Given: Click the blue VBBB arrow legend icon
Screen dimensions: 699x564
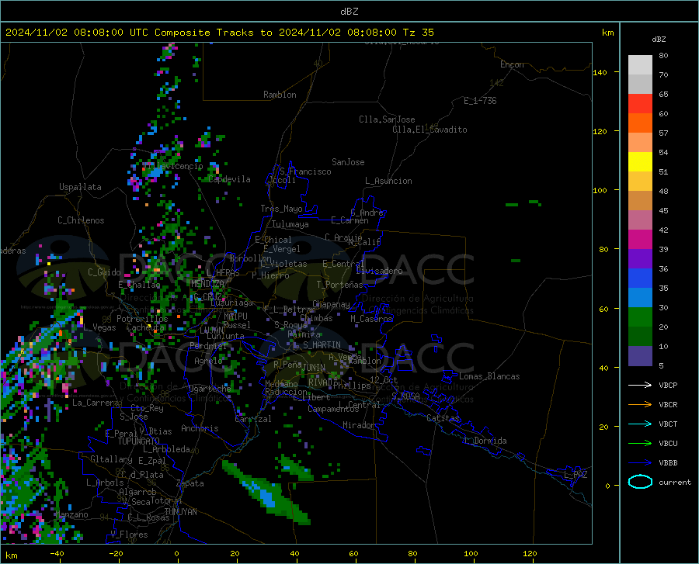Looking at the screenshot, I should [x=640, y=463].
